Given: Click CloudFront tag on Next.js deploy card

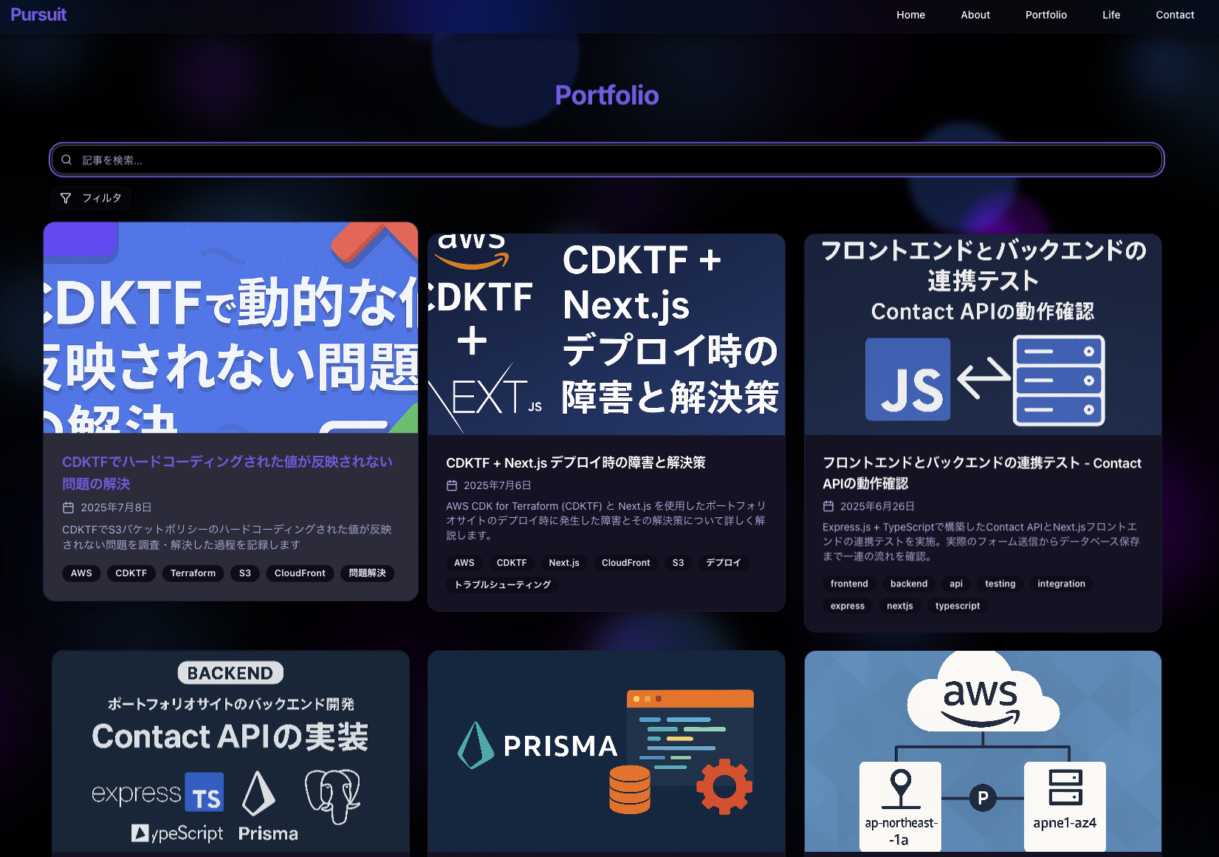Looking at the screenshot, I should (626, 563).
